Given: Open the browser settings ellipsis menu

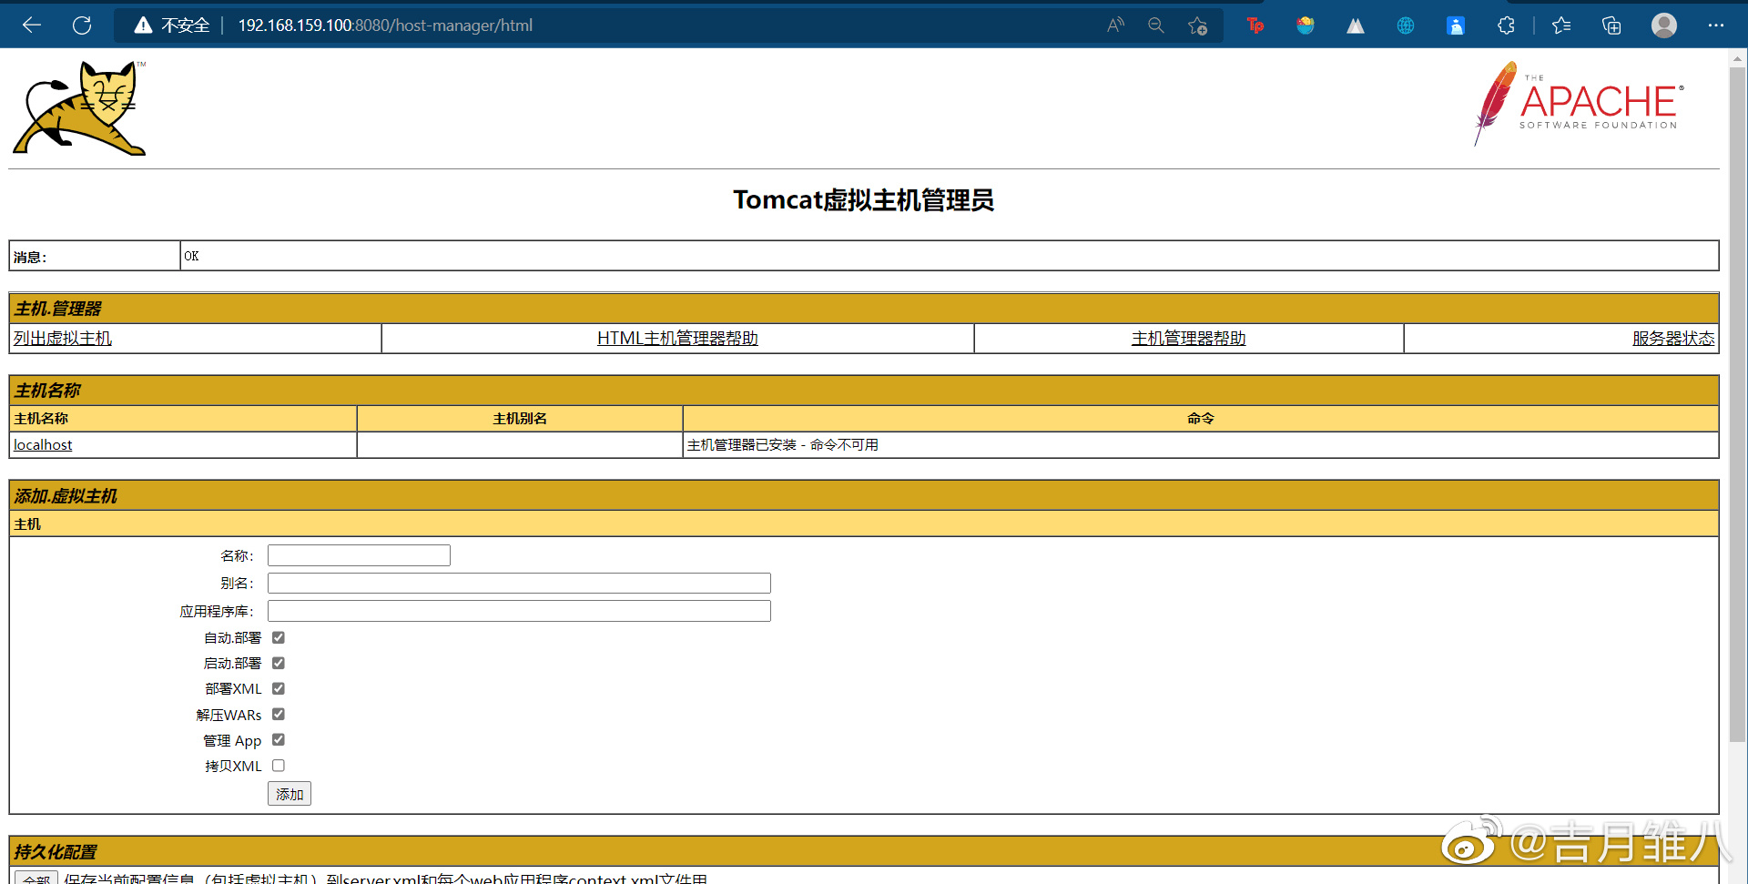Looking at the screenshot, I should coord(1716,25).
